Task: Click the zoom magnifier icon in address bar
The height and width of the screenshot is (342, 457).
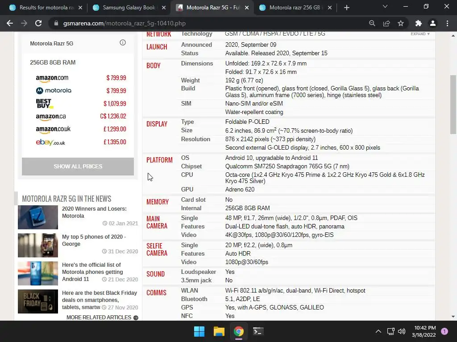Action: pos(372,23)
